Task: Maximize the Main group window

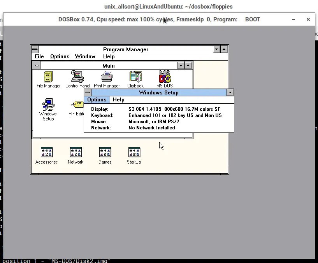Action: pos(188,66)
